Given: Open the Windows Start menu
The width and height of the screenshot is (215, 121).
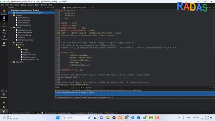Looking at the screenshot, I should click(x=58, y=118).
